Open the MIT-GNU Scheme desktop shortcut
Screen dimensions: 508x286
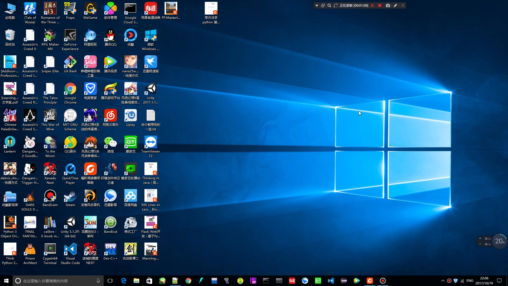[x=70, y=120]
